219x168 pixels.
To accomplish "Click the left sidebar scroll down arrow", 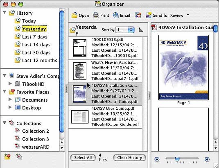I will [62, 148].
